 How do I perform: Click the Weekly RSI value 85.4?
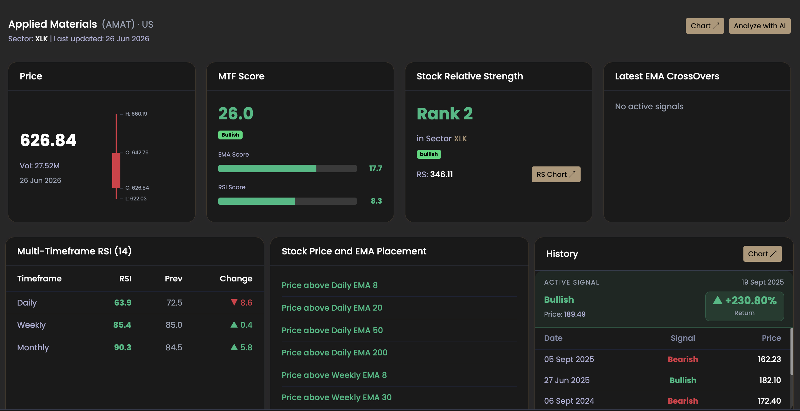[x=122, y=325]
